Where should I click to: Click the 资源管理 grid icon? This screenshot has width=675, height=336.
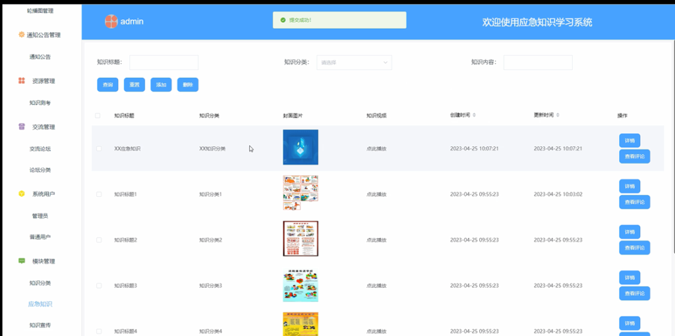click(x=22, y=80)
